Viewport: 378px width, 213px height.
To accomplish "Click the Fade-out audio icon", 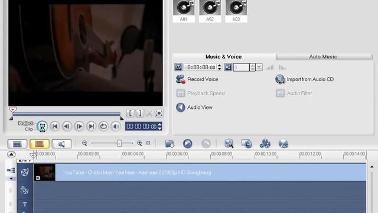I will point(282,67).
